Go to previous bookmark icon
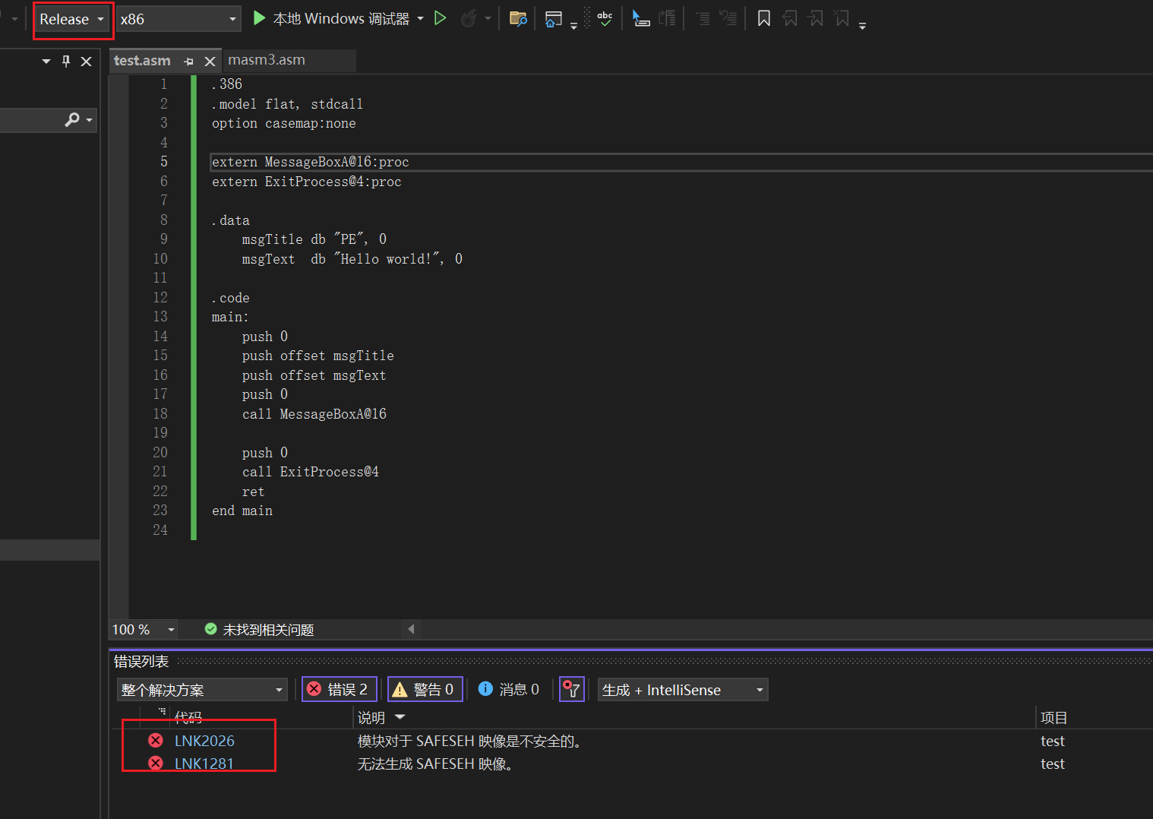1153x819 pixels. click(x=790, y=18)
